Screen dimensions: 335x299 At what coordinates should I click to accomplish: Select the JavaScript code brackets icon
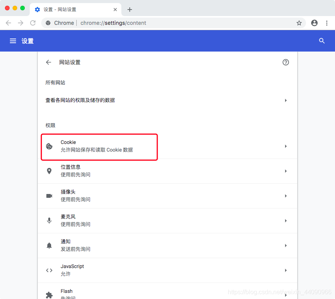coord(49,270)
